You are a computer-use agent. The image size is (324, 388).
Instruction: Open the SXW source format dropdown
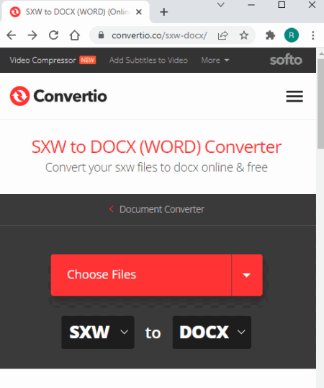pos(98,332)
